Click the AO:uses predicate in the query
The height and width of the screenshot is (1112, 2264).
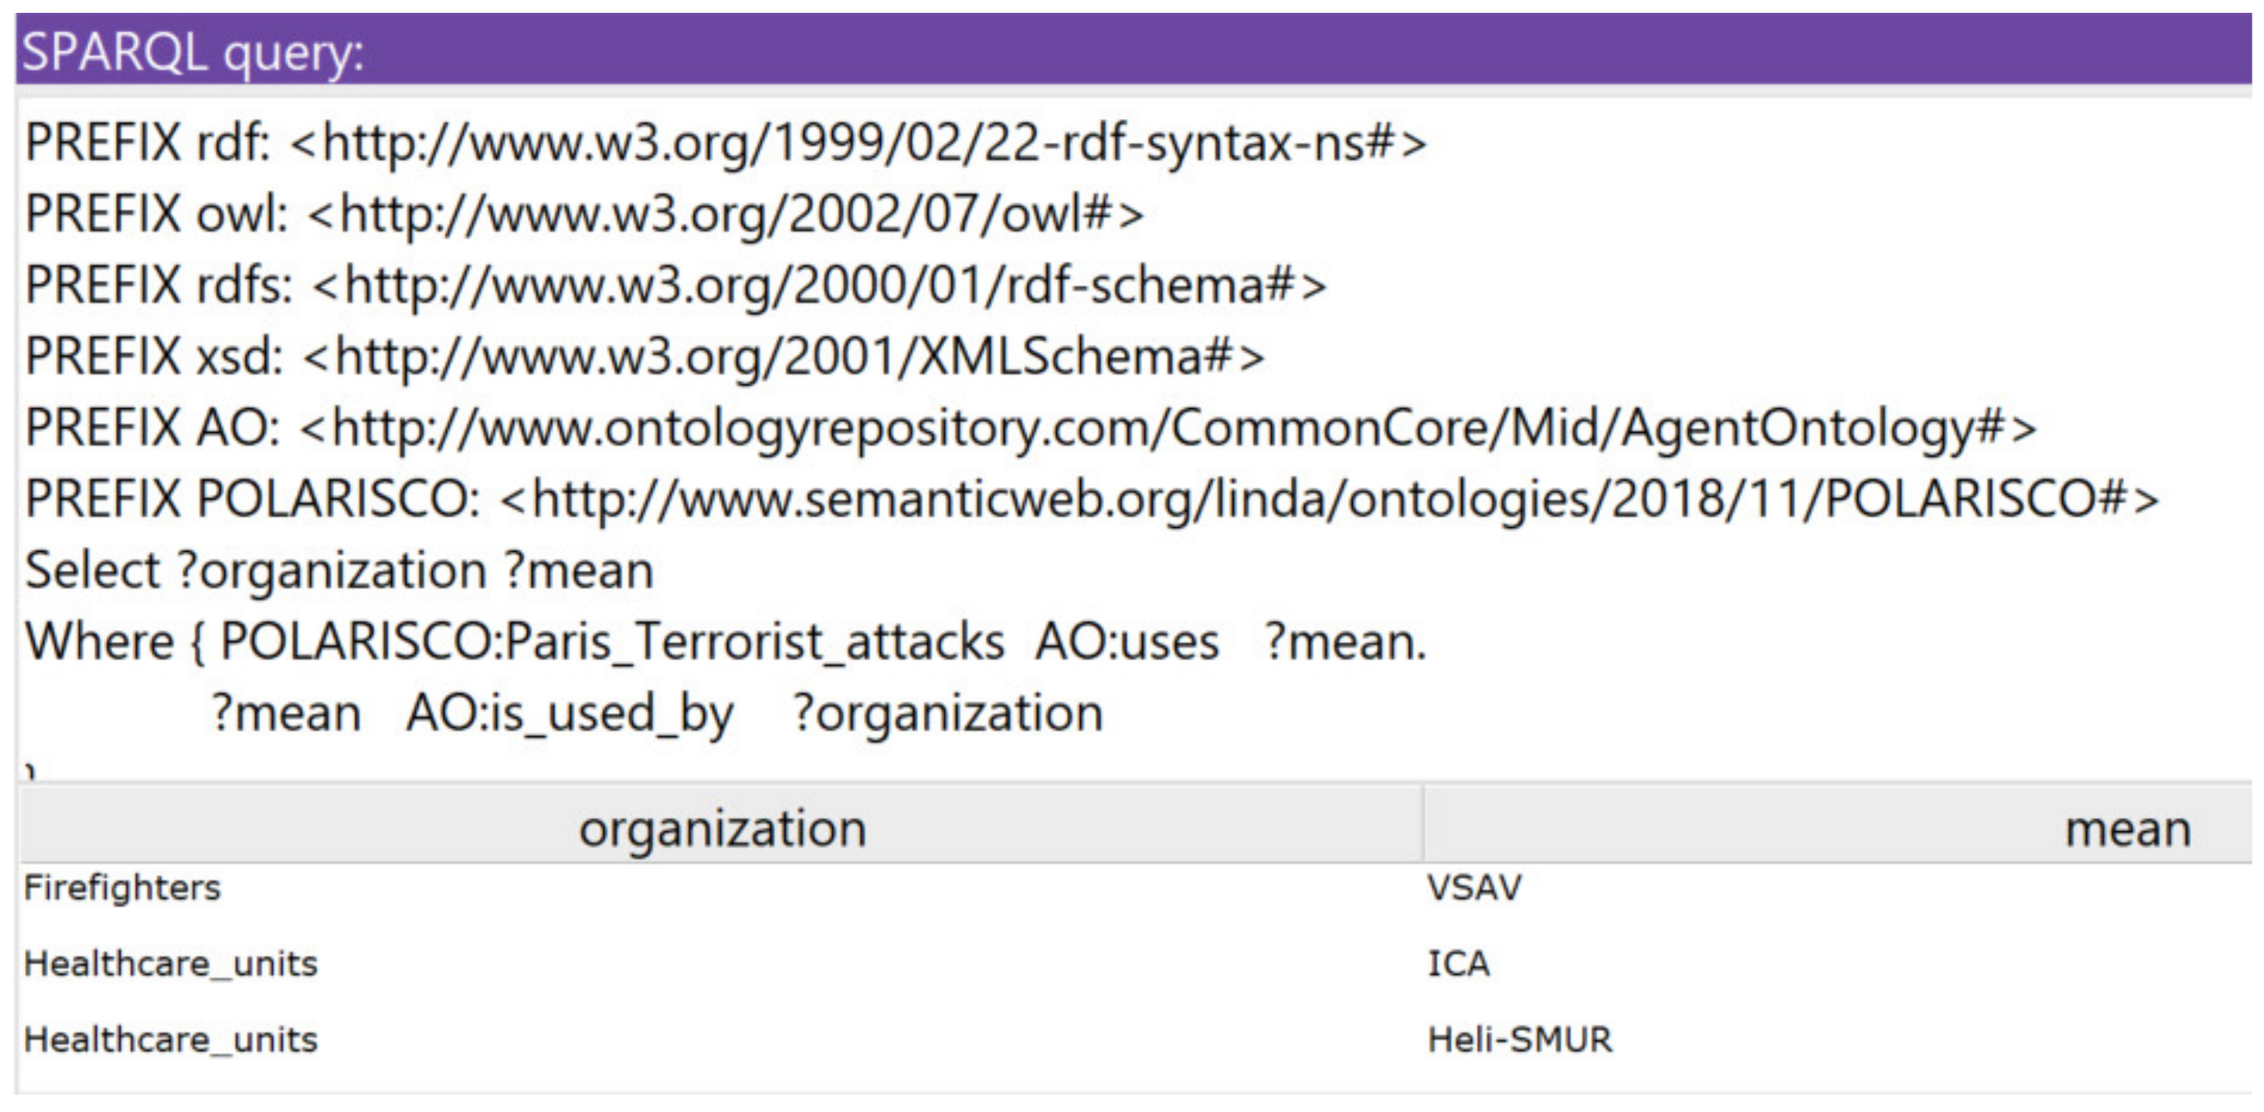(1127, 642)
